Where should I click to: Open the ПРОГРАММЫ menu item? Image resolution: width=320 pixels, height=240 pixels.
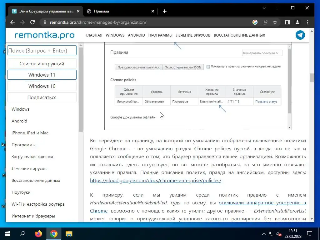coord(160,35)
